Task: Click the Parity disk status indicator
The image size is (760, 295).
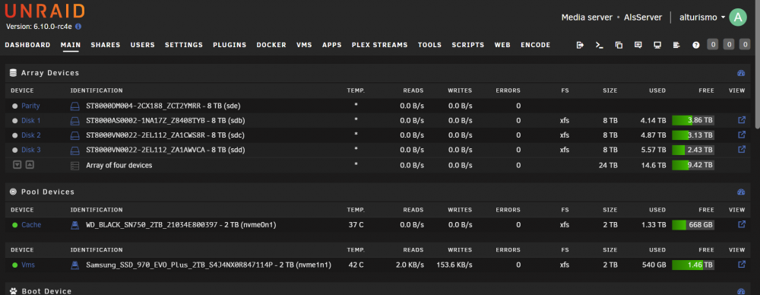Action: pos(15,106)
